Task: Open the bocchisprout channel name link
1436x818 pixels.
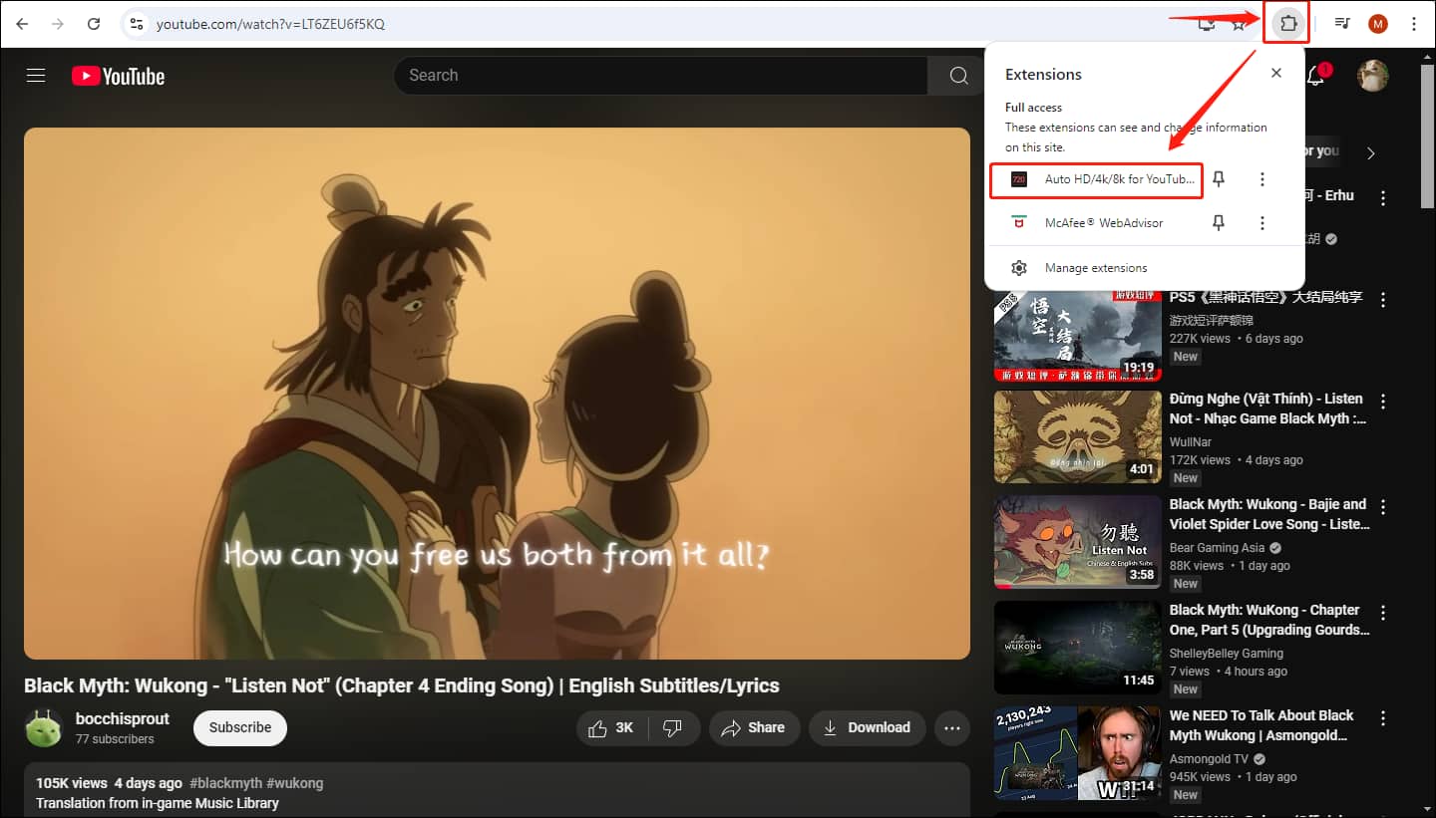Action: 123,719
